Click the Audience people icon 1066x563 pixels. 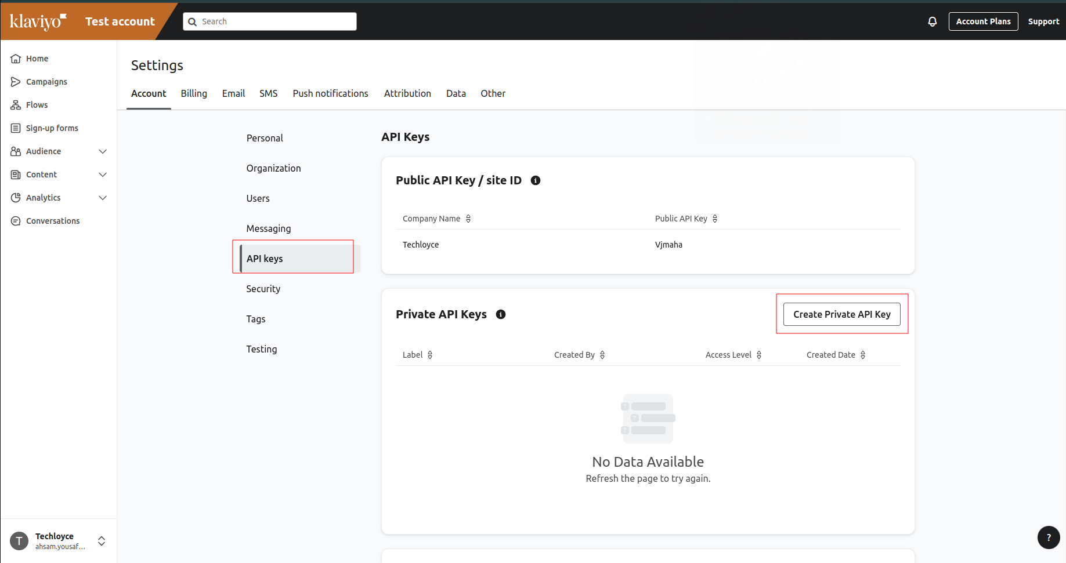[x=16, y=151]
